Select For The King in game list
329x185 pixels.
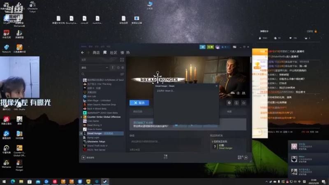point(99,84)
